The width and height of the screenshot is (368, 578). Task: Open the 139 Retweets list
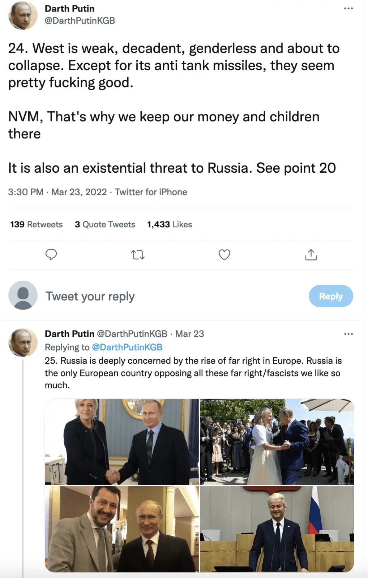(x=37, y=224)
